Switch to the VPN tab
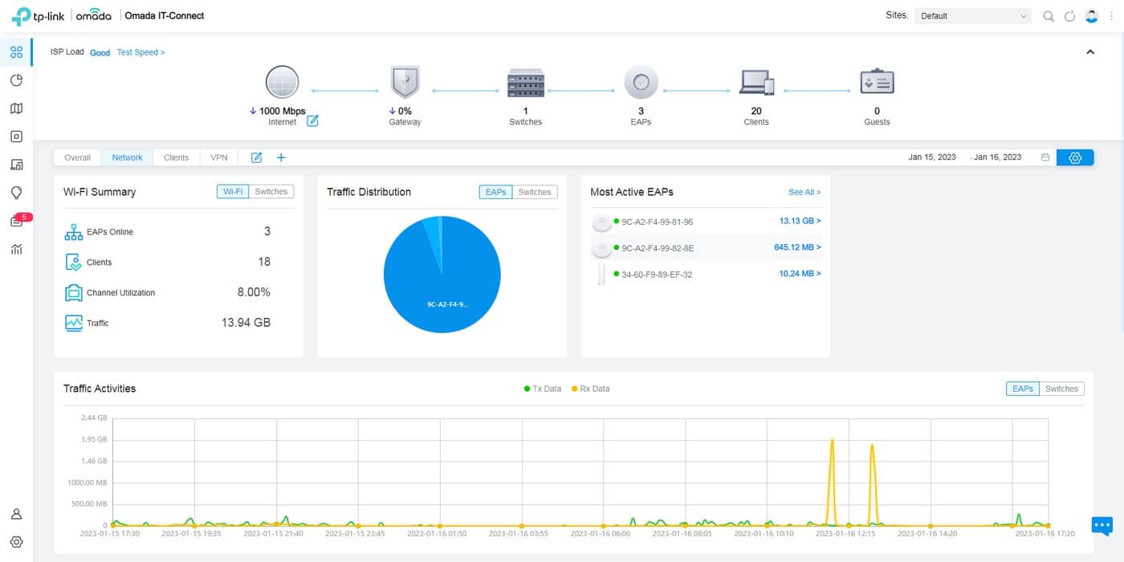 (x=219, y=157)
